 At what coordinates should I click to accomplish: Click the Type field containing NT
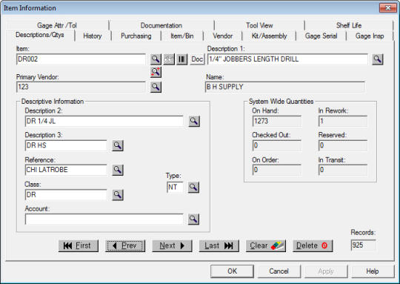[175, 187]
